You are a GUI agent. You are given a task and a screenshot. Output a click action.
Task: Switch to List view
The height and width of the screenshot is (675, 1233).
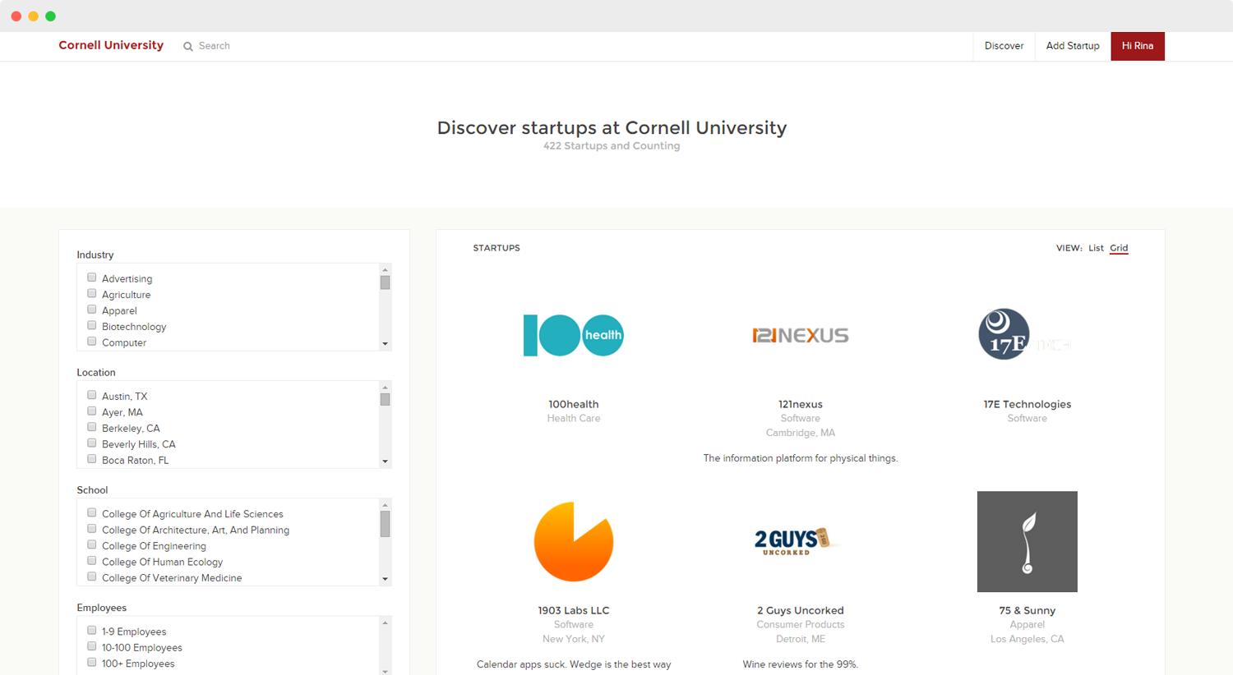click(1096, 248)
